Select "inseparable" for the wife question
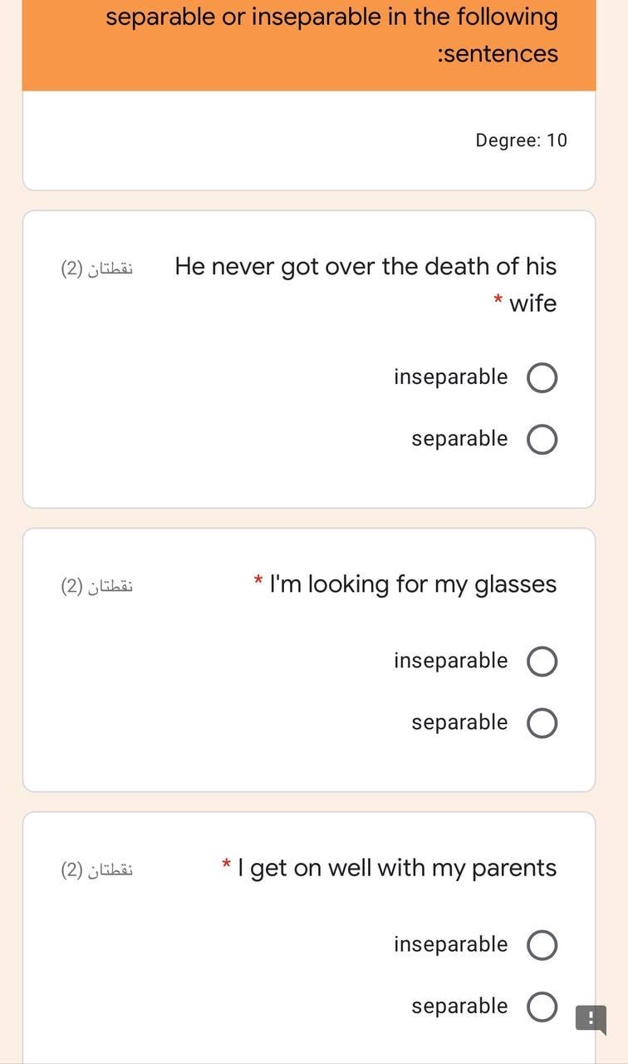The width and height of the screenshot is (628, 1064). coord(542,377)
